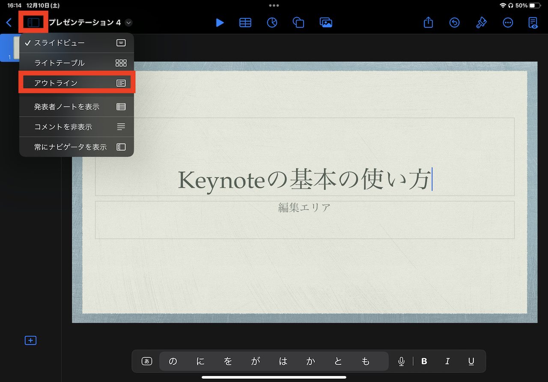Pick the か suggestion
The height and width of the screenshot is (382, 548).
coord(310,361)
